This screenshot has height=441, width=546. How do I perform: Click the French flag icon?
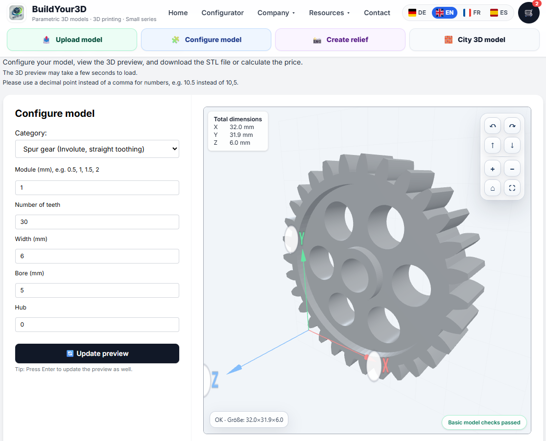[467, 13]
